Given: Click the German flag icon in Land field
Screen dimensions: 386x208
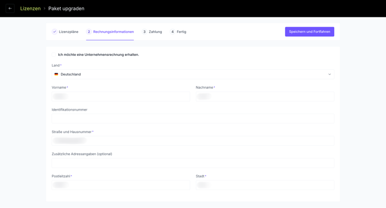Looking at the screenshot, I should [56, 74].
